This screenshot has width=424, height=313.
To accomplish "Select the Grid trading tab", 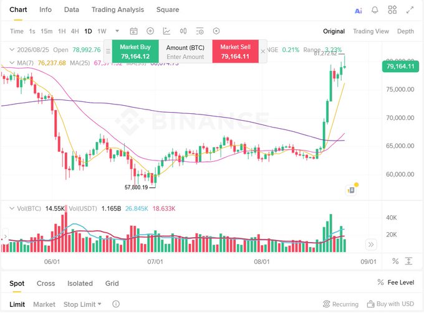I will pos(112,283).
